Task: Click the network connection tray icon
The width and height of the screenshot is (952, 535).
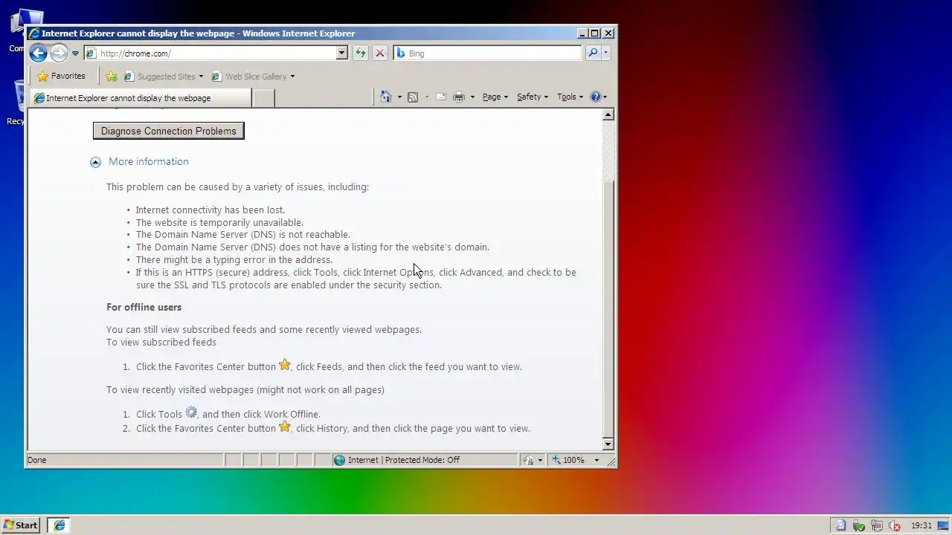Action: point(877,525)
